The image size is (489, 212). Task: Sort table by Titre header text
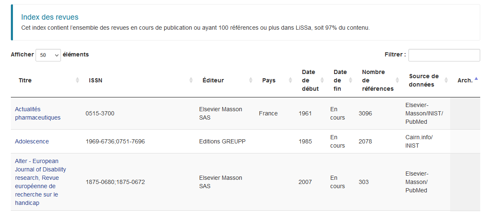25,80
